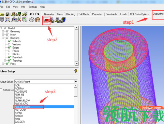Click the Refresh Display icon
The width and height of the screenshot is (164, 124).
coord(24,20)
